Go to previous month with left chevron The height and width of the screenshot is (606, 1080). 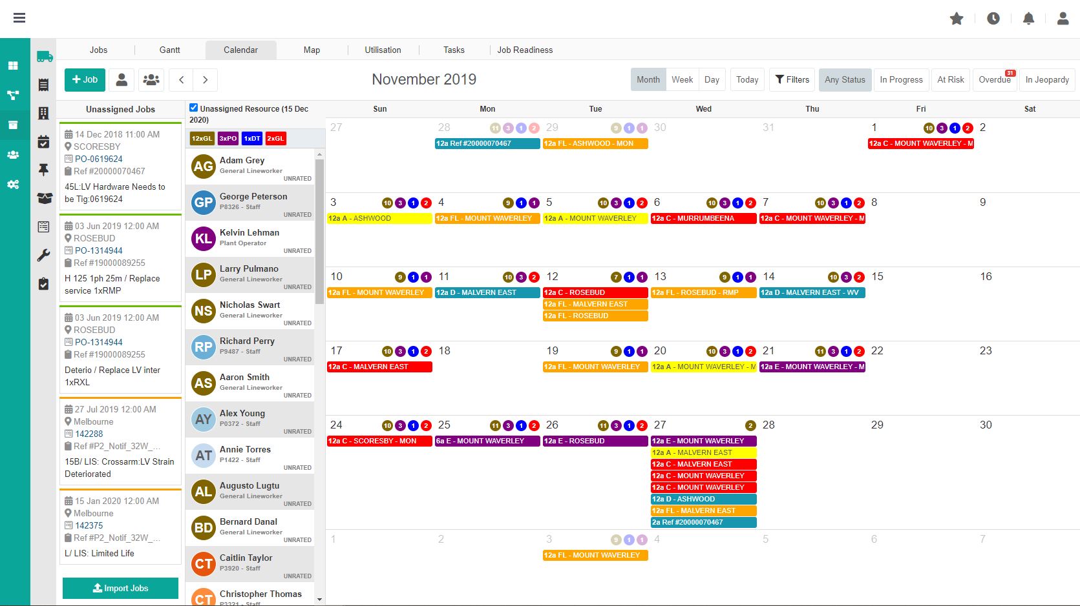coord(182,80)
